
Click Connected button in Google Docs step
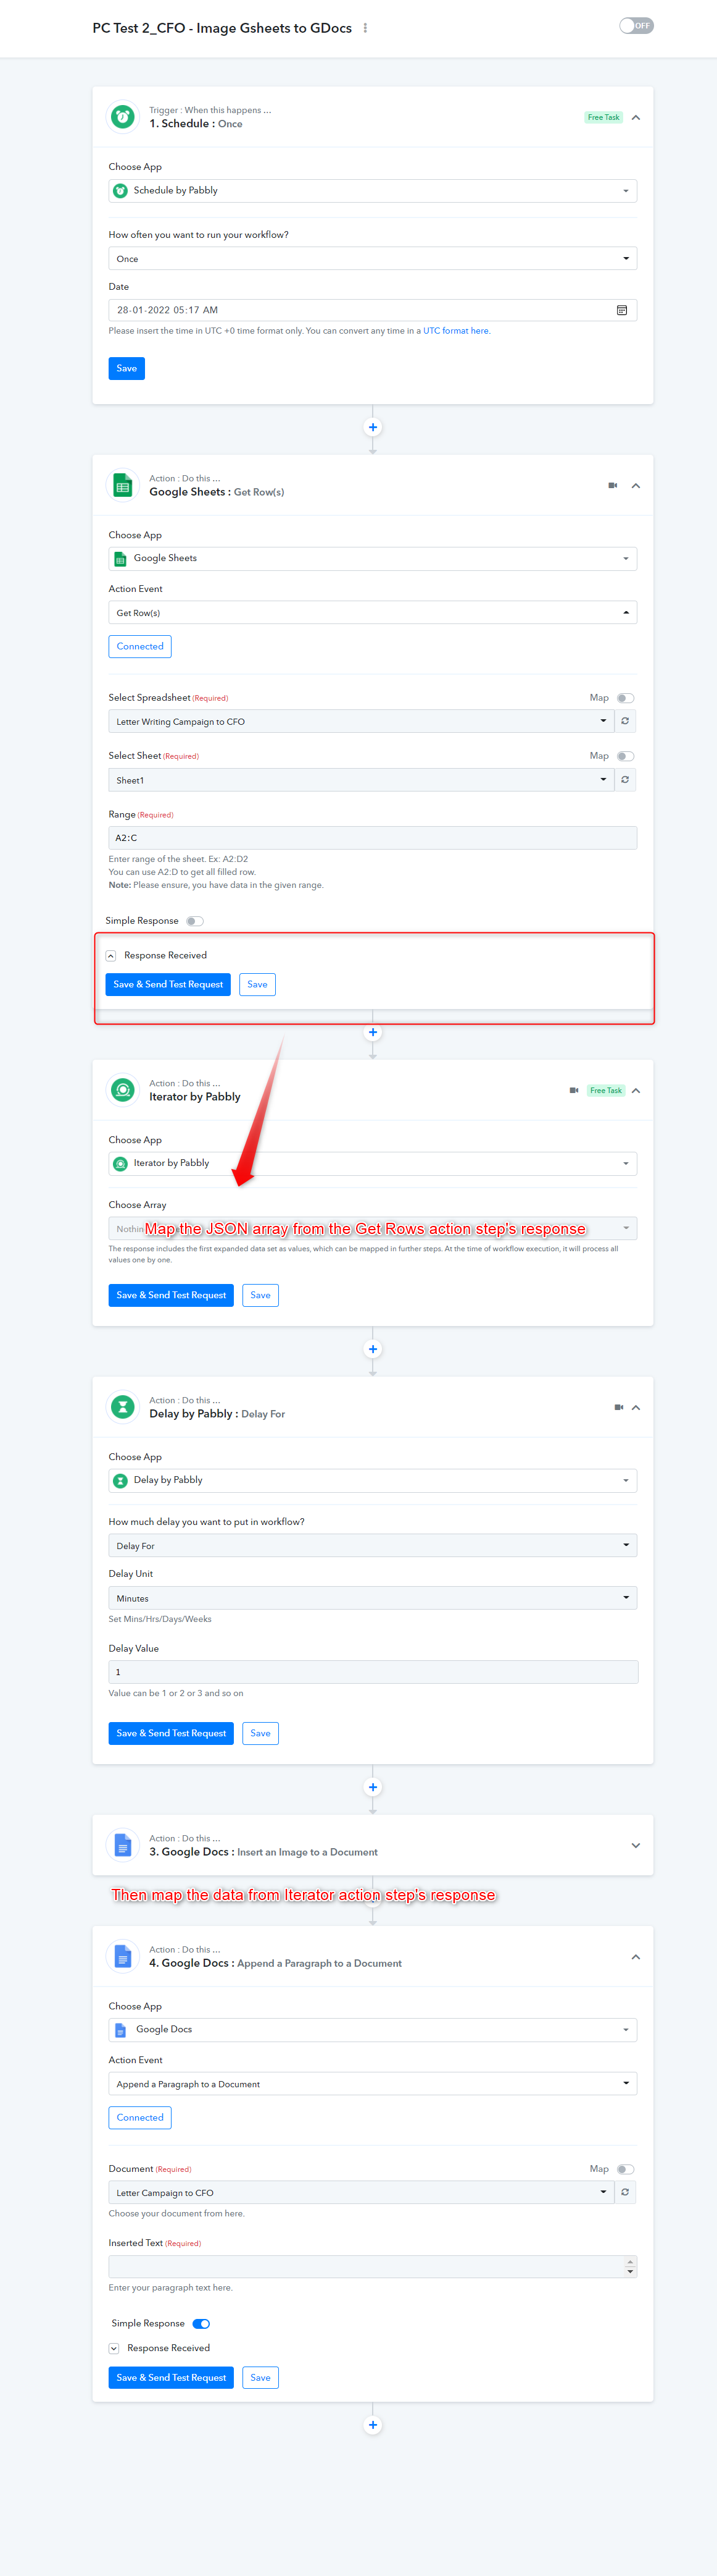coord(140,2118)
